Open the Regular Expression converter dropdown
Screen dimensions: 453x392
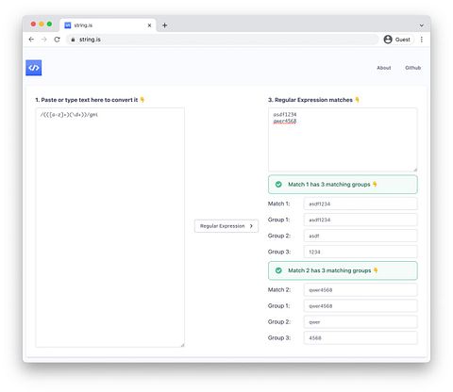pos(226,226)
